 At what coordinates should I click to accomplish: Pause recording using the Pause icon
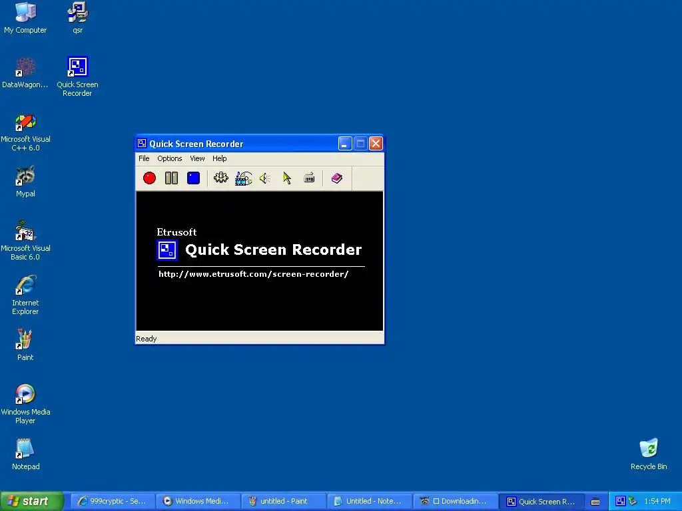[x=171, y=178]
